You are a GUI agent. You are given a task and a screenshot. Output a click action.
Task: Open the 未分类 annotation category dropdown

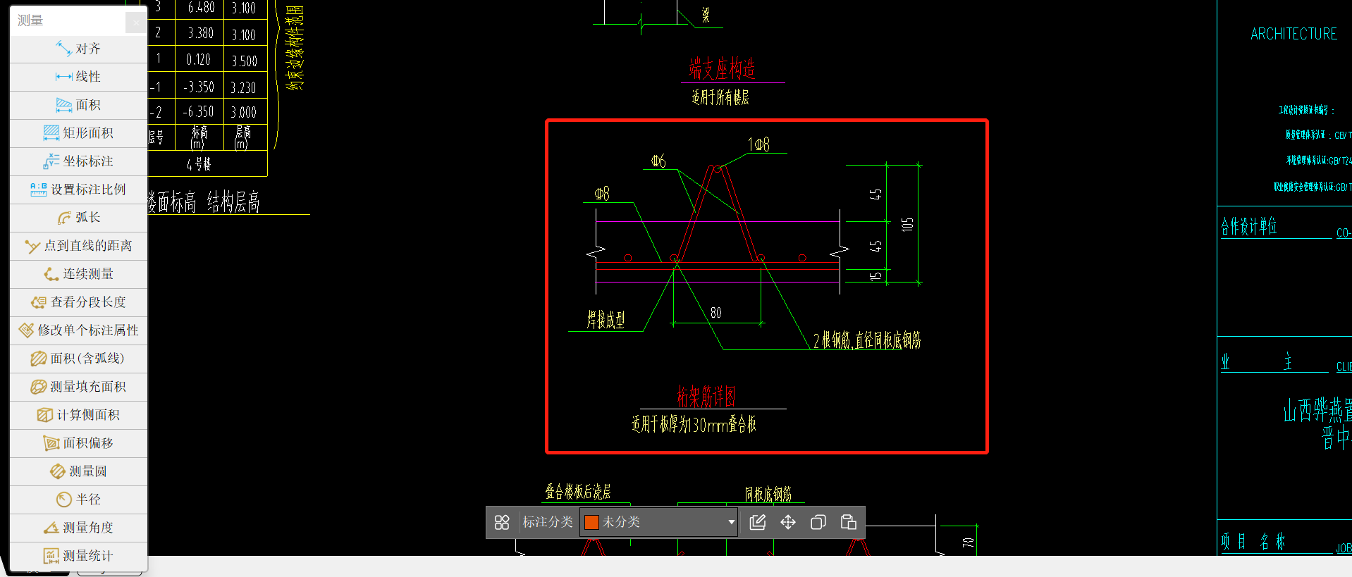(x=658, y=522)
